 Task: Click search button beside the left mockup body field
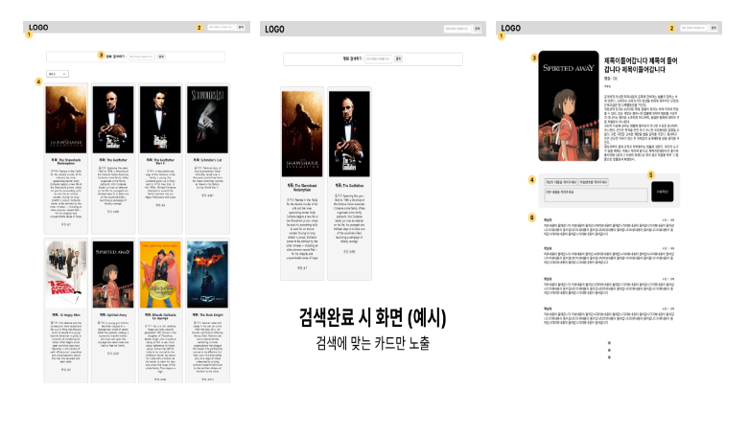click(x=161, y=57)
